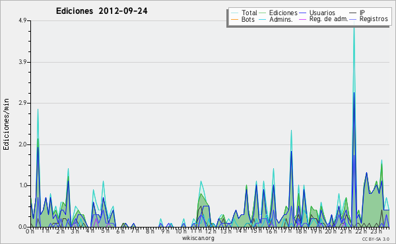Click the Ediciones/min y-axis label

click(6, 124)
